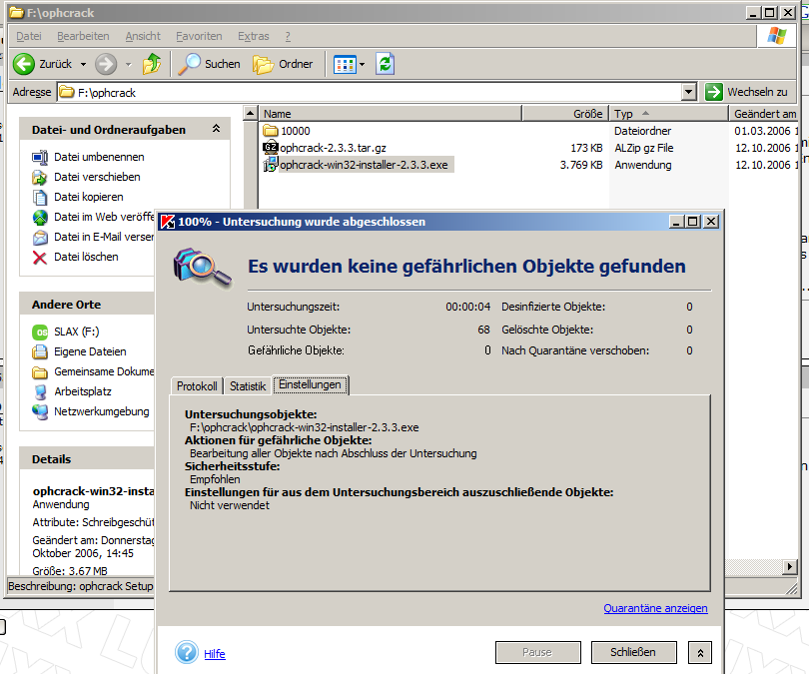Select the ophcrack-2.3.3.tar.gz file icon

271,148
